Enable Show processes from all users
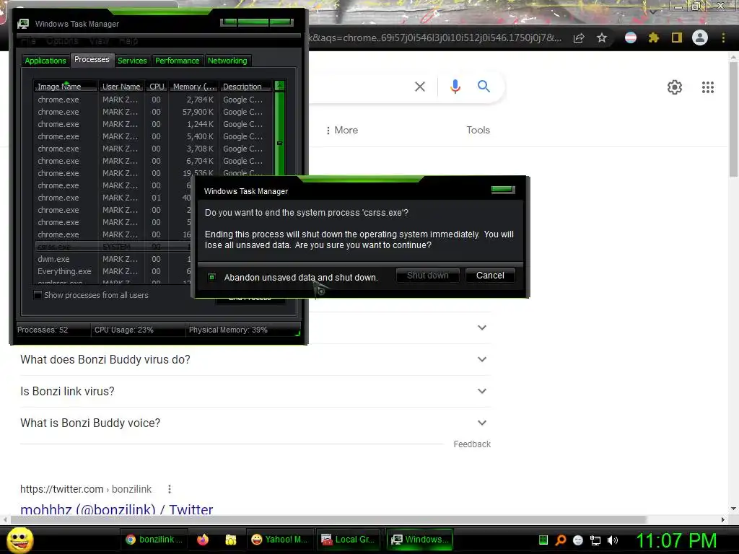 coord(38,295)
